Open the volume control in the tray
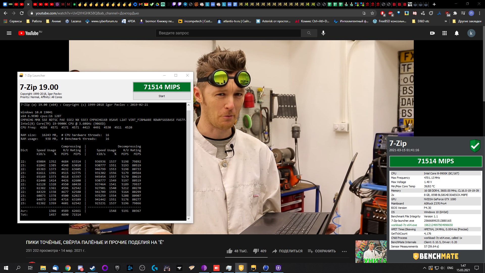Viewport: 485px width, 273px height. coord(442,268)
